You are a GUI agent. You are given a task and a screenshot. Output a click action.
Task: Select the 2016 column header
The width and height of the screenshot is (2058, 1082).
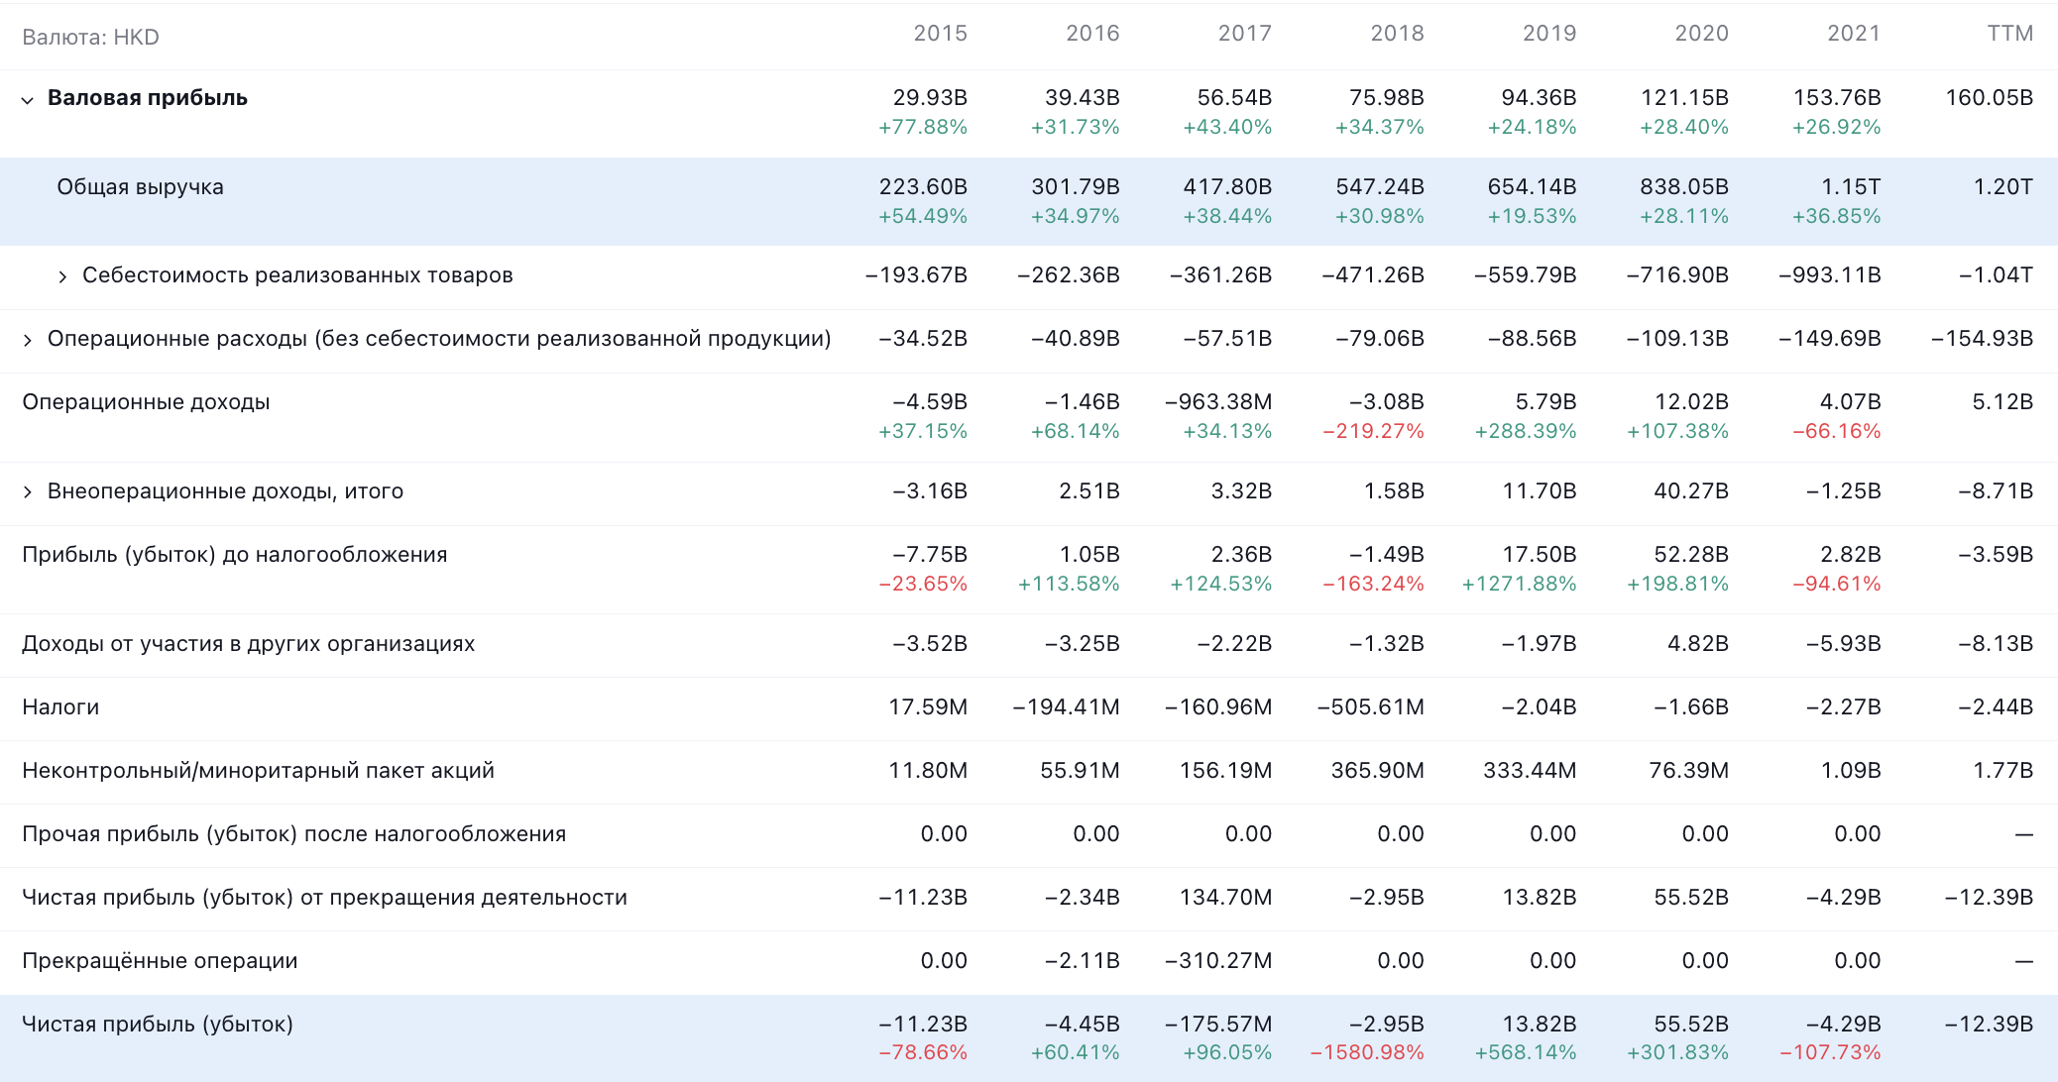point(1092,34)
